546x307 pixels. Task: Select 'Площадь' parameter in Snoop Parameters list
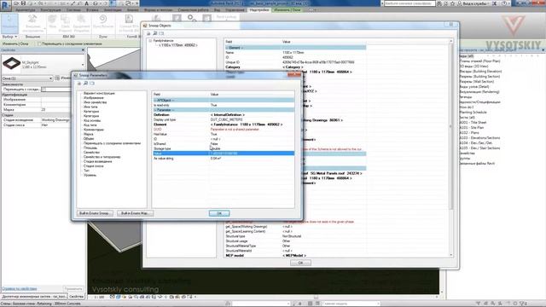pos(90,148)
